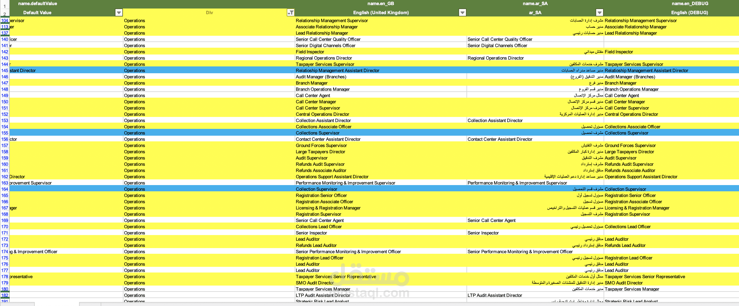The width and height of the screenshot is (739, 306).
Task: Click LTP Audit Assistant Director in ar_SA column
Action: click(495, 295)
